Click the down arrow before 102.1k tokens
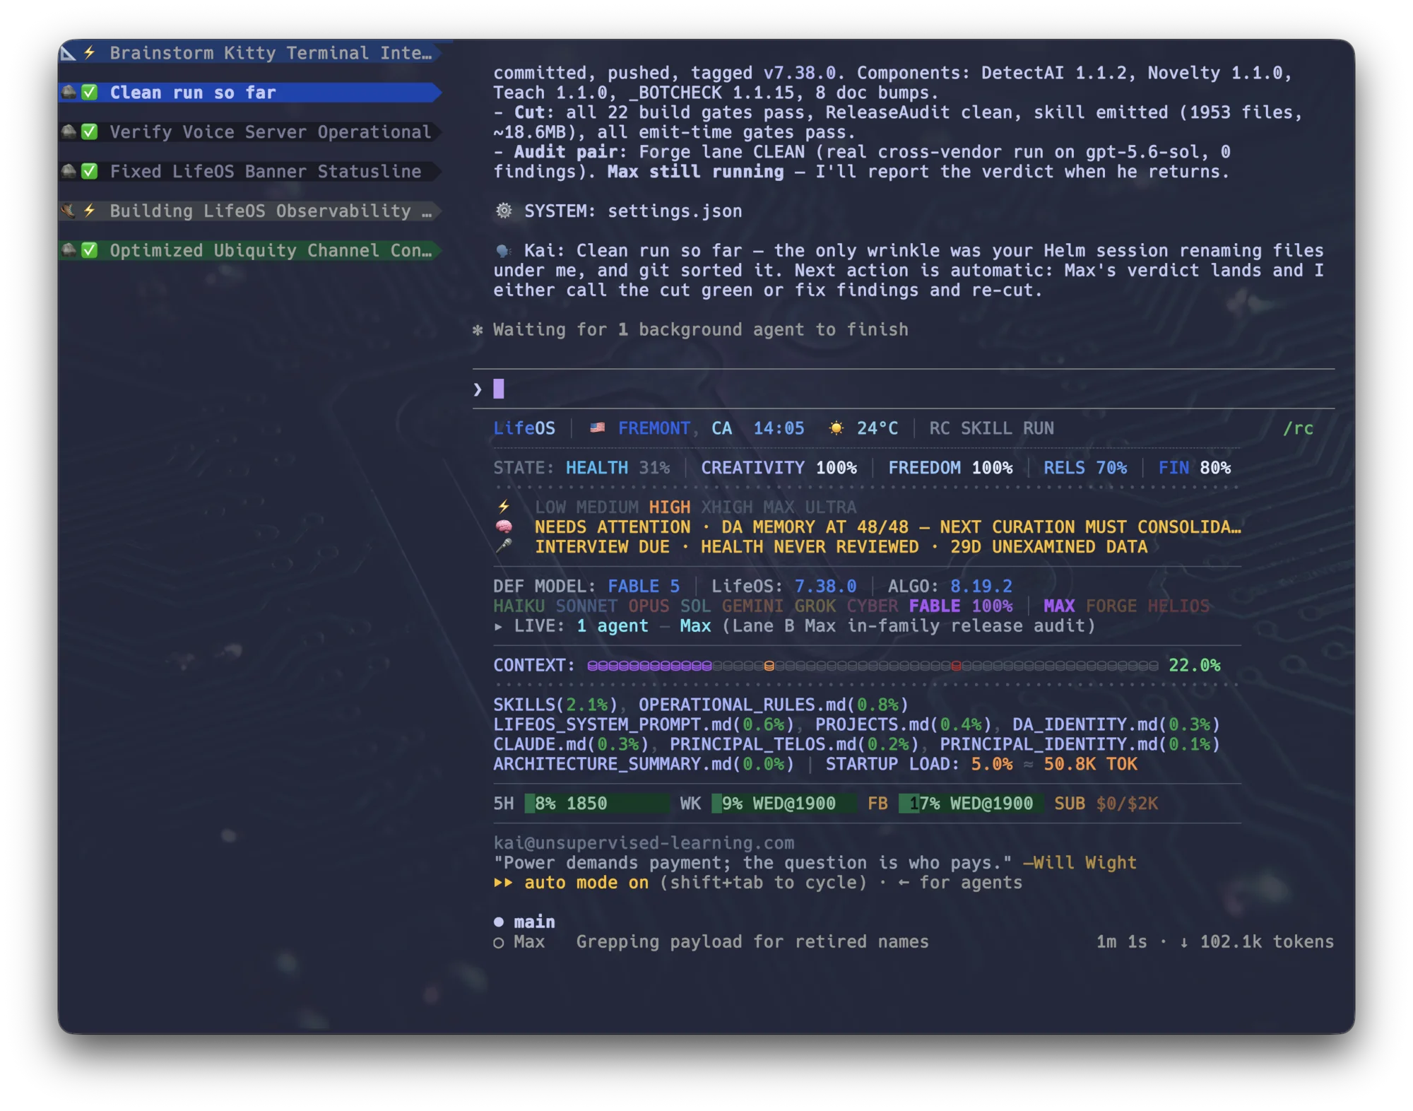The width and height of the screenshot is (1413, 1111). [1184, 942]
